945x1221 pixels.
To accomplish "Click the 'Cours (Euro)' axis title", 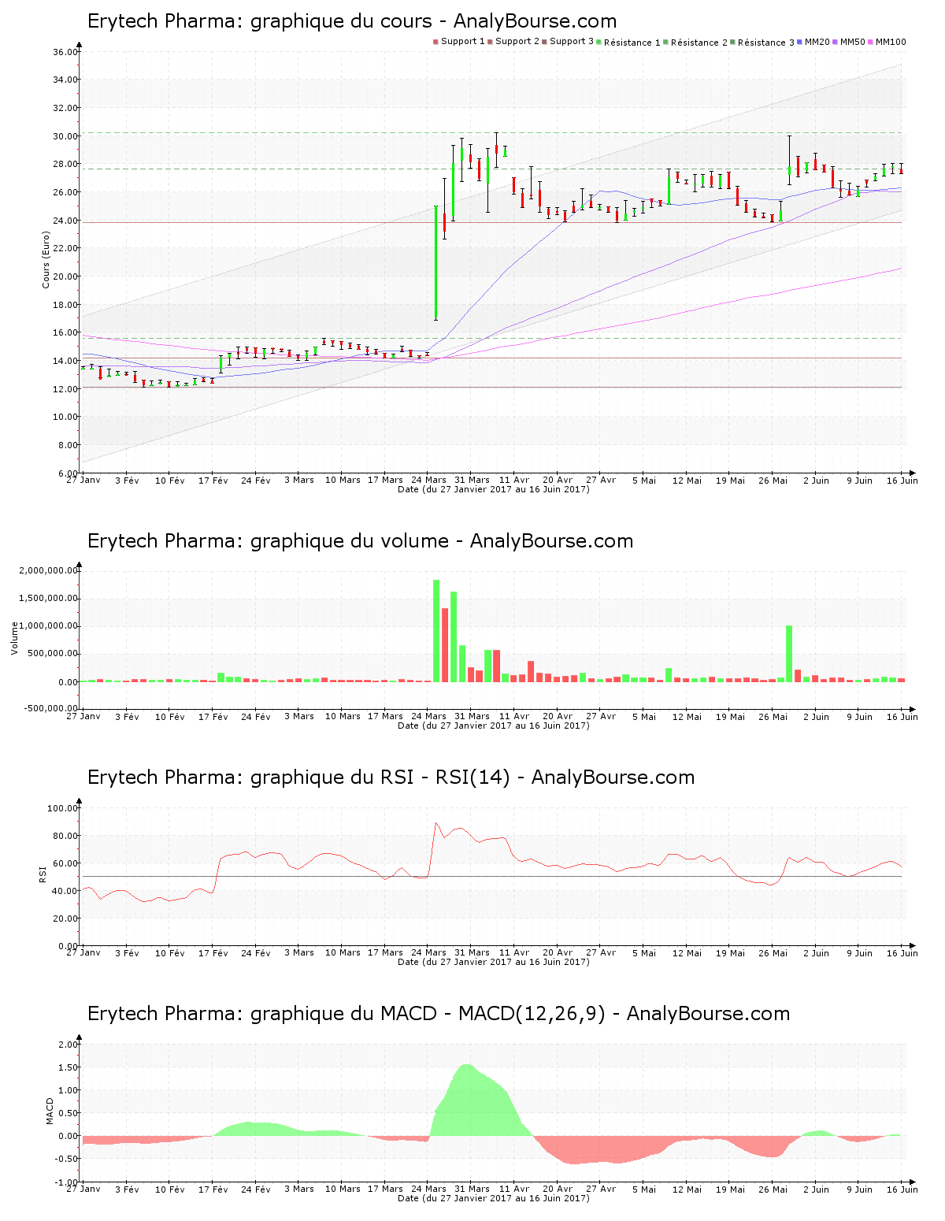I will (46, 259).
